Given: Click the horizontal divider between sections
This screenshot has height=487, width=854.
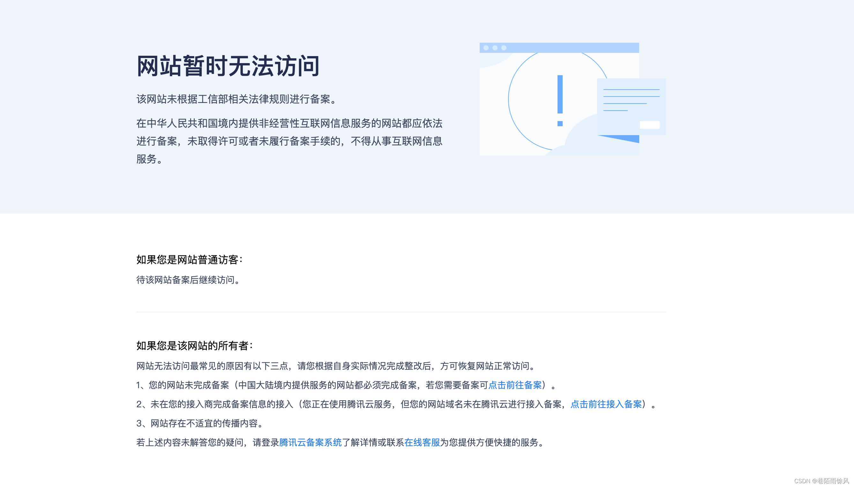Looking at the screenshot, I should coord(401,312).
